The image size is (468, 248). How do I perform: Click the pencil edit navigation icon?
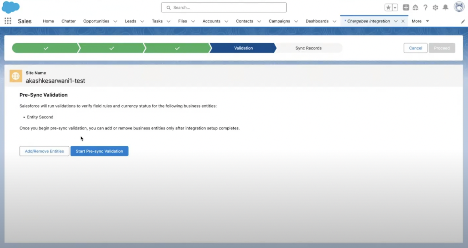[463, 21]
